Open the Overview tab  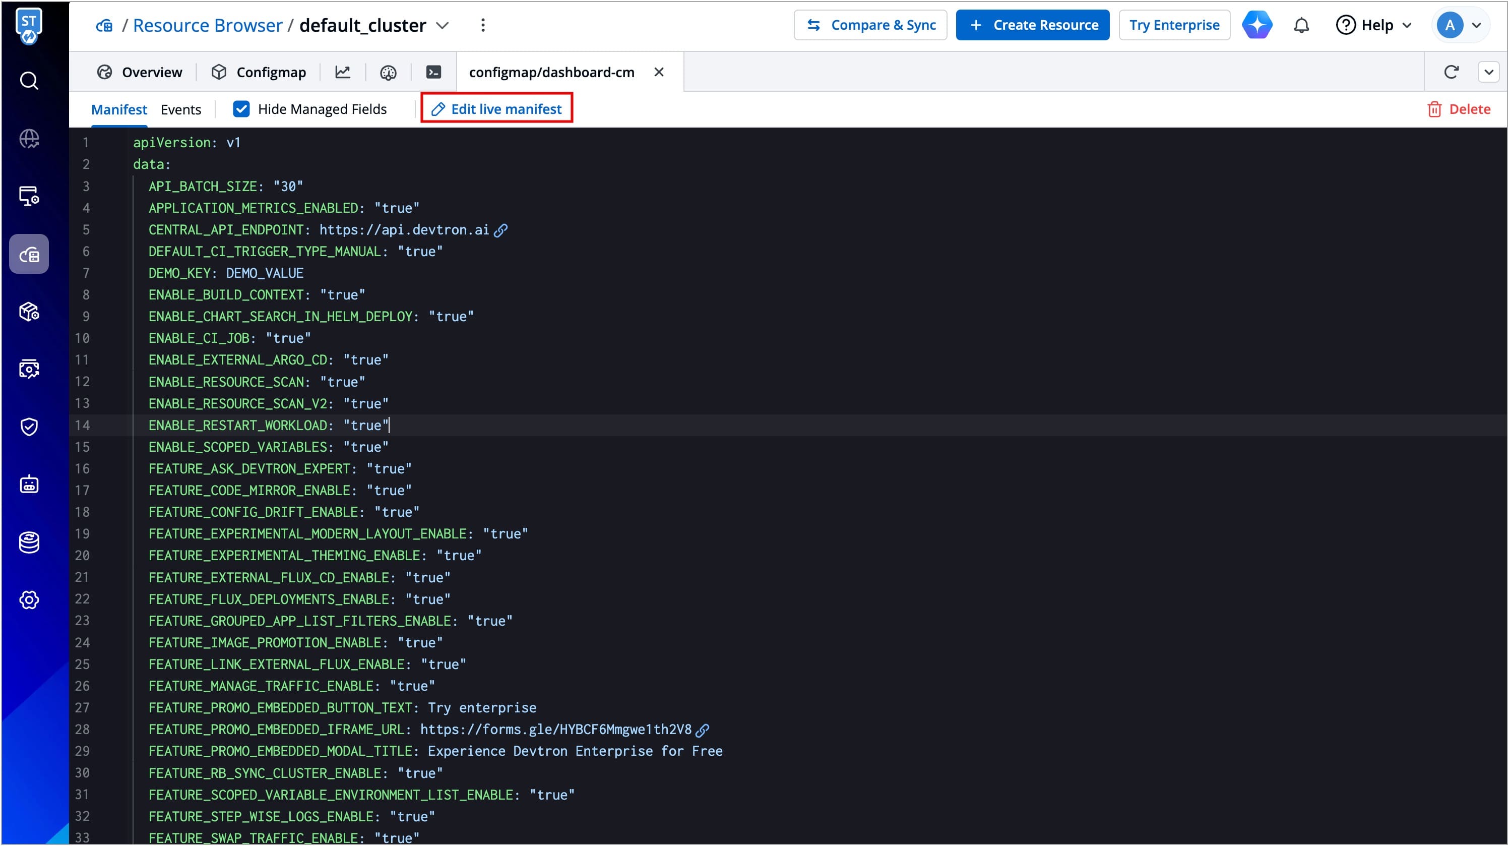click(x=140, y=72)
